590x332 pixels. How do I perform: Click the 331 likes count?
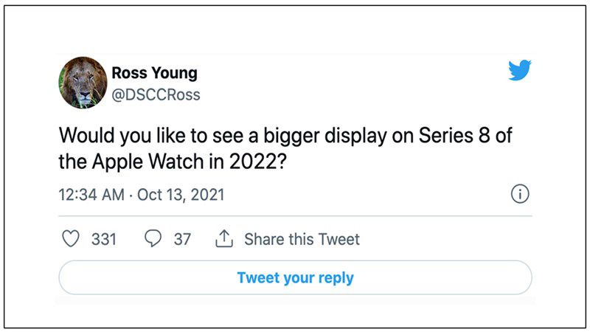point(103,239)
